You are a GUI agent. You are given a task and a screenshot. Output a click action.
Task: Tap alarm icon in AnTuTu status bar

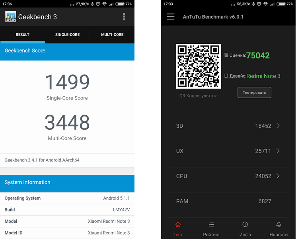click(259, 4)
